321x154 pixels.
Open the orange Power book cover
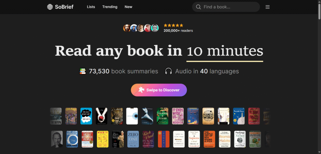(x=164, y=139)
